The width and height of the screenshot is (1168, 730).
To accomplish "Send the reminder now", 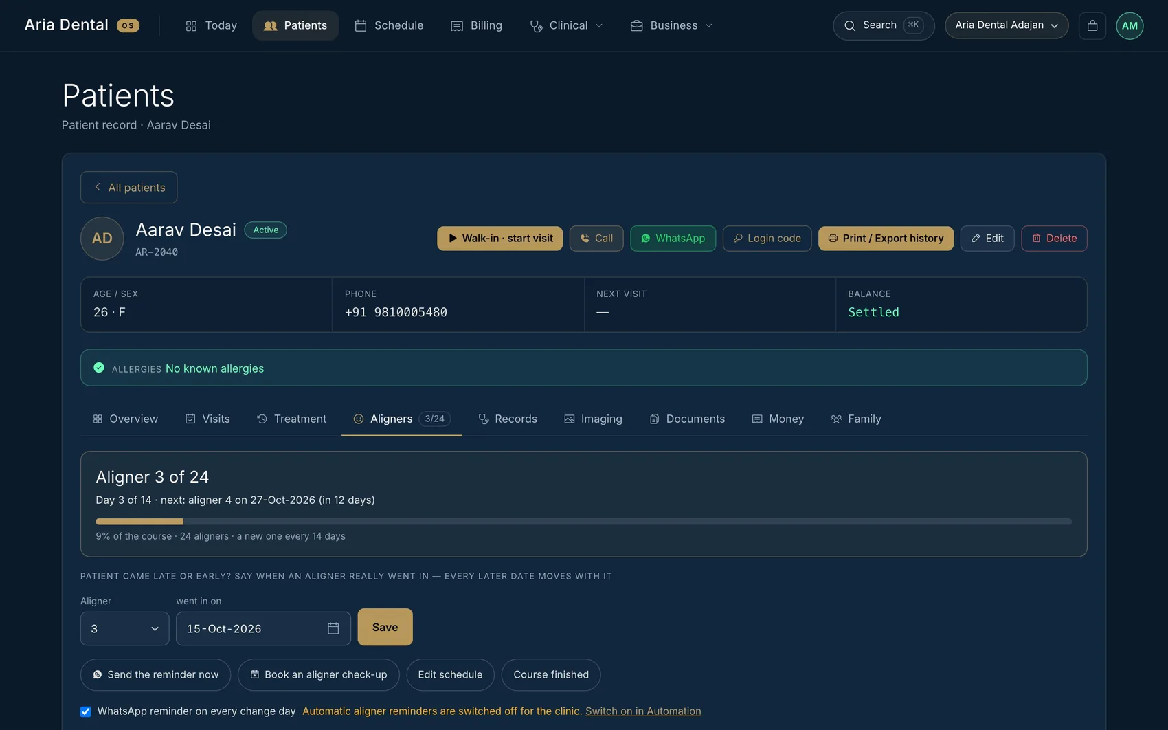I will [x=155, y=674].
